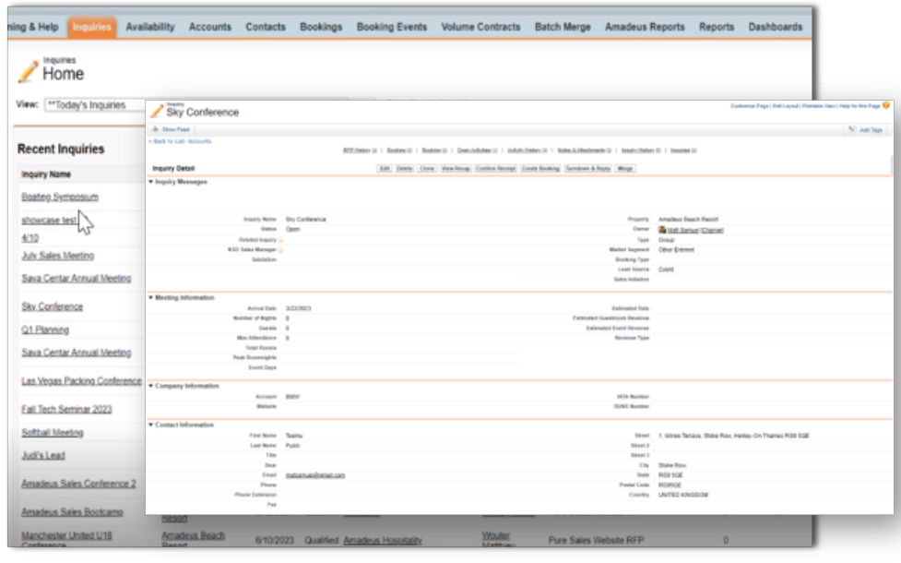Collapse the Contact Information section
Viewport: 901px width, 563px height.
pyautogui.click(x=151, y=425)
